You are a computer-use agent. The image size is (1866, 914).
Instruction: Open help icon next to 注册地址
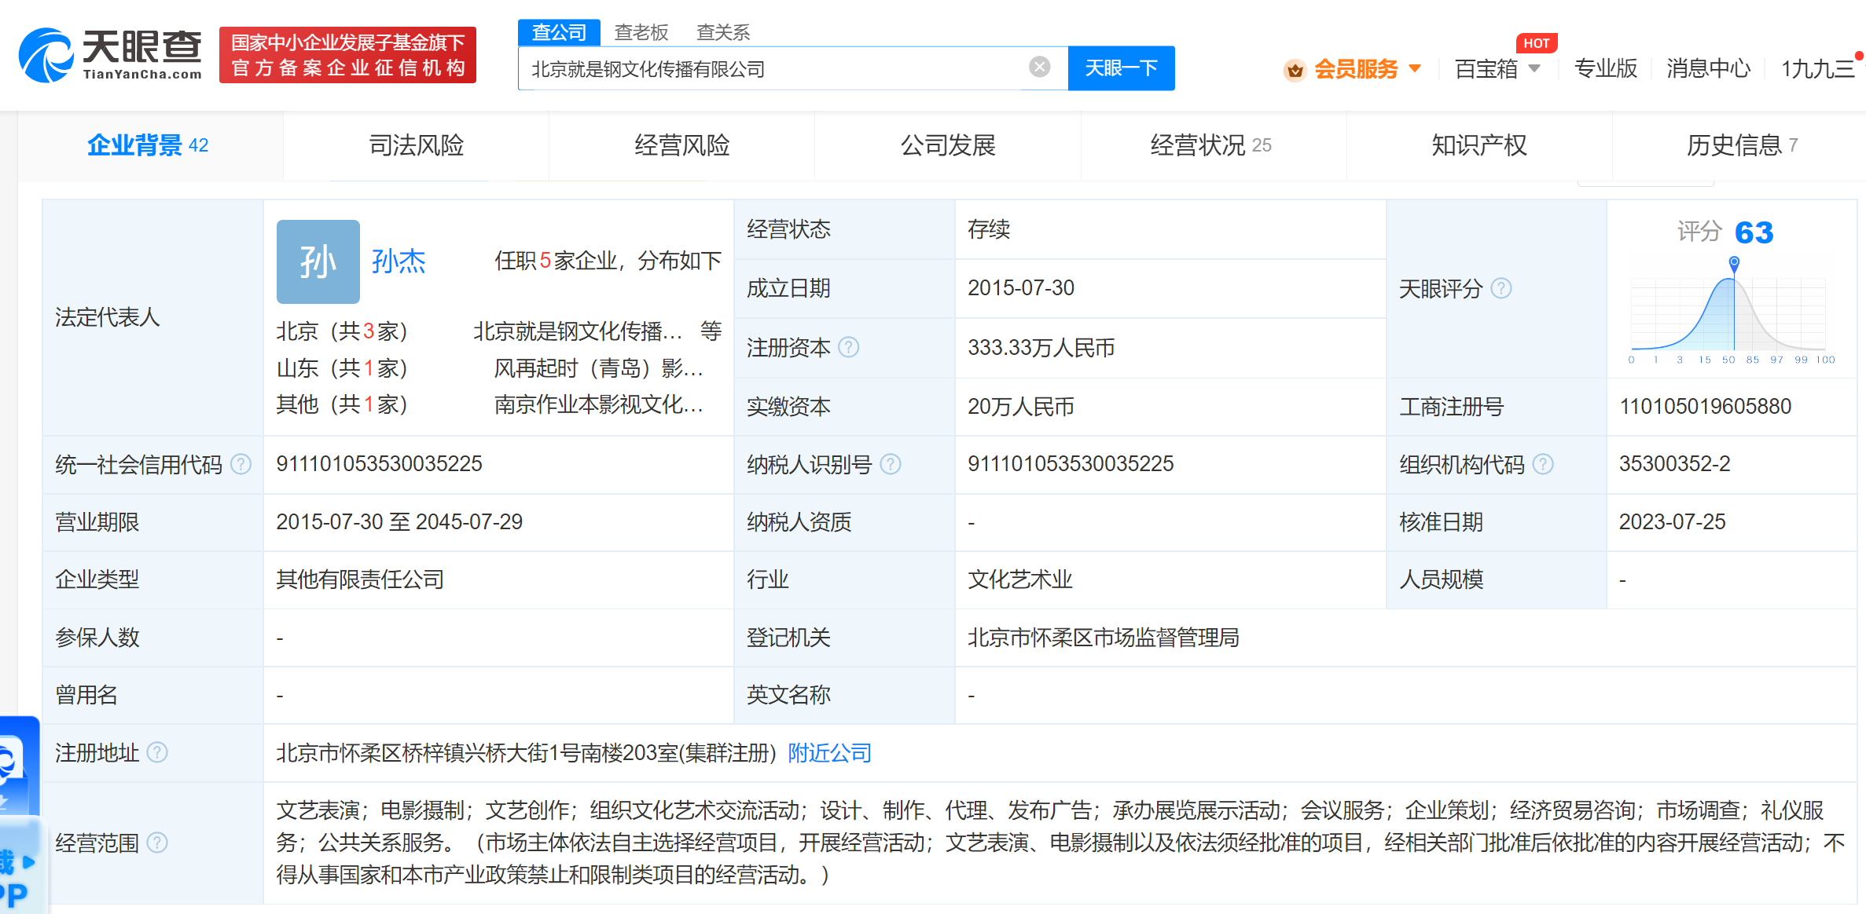(x=157, y=752)
